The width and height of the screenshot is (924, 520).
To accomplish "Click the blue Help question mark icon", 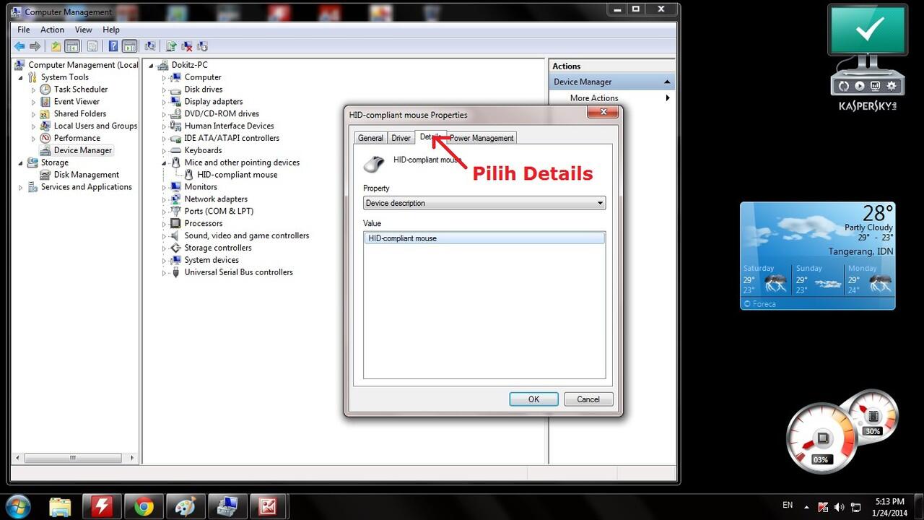I will click(113, 46).
